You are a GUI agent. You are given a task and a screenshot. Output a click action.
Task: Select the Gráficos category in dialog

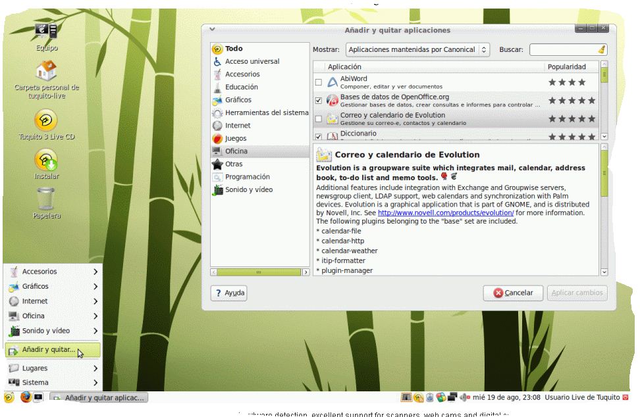tap(259, 100)
